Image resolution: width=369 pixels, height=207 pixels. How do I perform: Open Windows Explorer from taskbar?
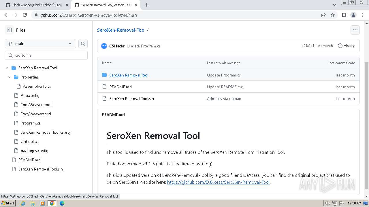point(33,203)
